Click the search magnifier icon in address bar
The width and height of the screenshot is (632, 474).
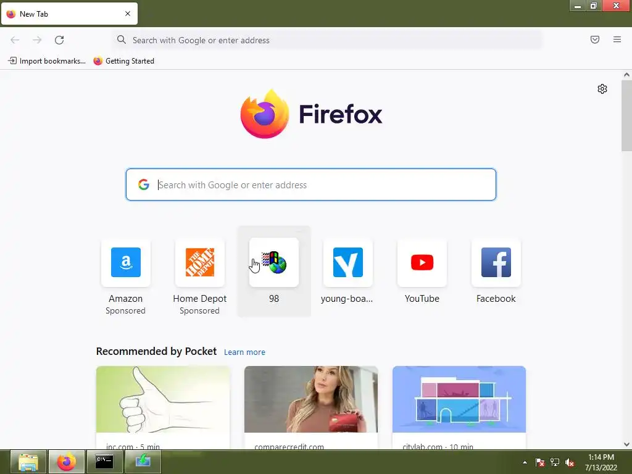coord(122,39)
